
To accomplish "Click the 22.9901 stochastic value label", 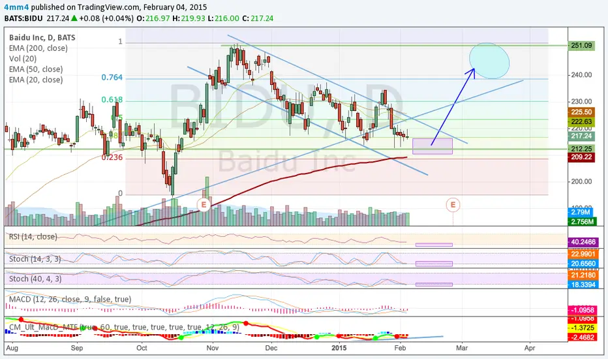I will point(583,254).
